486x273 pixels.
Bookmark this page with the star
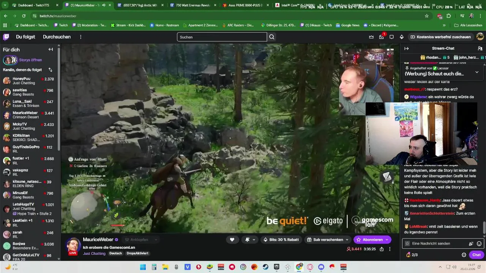[427, 16]
